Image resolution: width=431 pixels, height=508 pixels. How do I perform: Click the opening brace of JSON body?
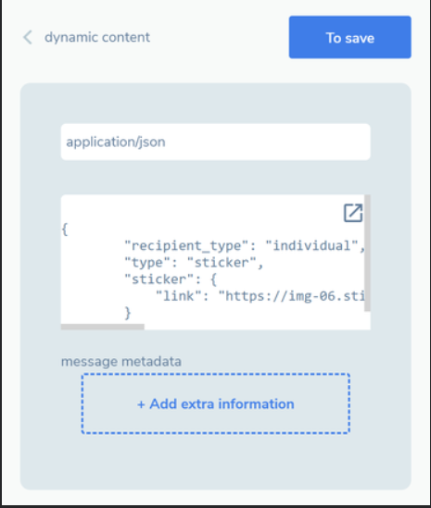[65, 229]
